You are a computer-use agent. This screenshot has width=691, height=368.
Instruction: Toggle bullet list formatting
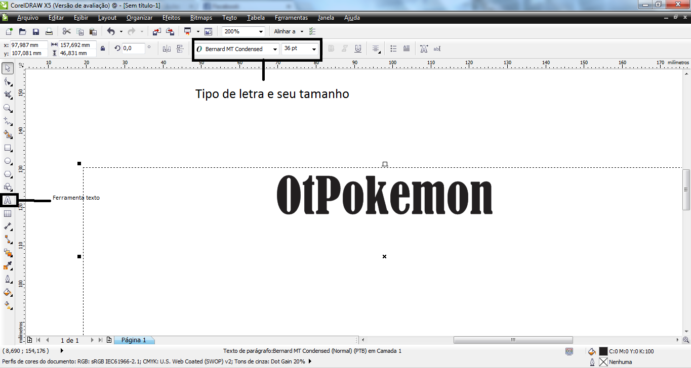(x=393, y=49)
